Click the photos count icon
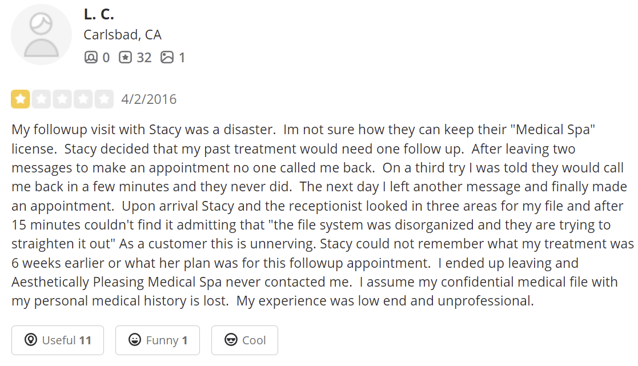Screen dimensions: 638x366 click(x=167, y=57)
